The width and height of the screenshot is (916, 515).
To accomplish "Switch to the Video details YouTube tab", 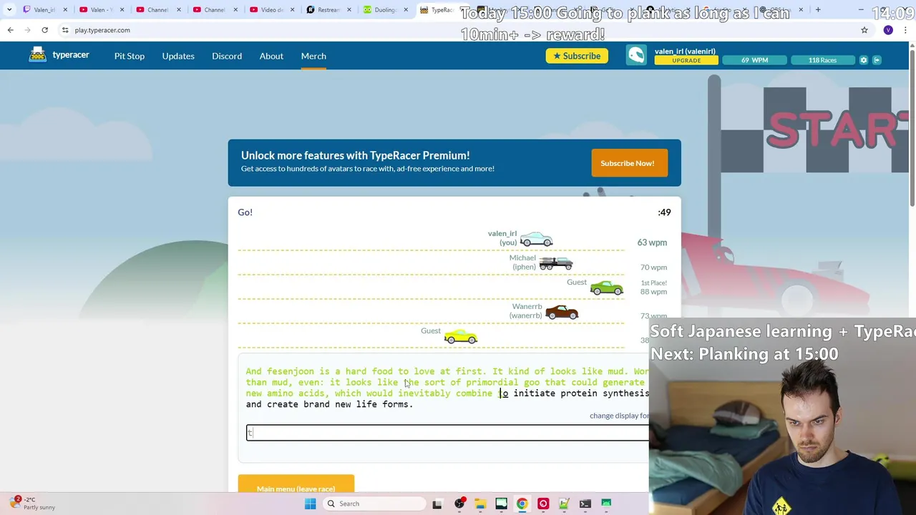I will pos(272,10).
